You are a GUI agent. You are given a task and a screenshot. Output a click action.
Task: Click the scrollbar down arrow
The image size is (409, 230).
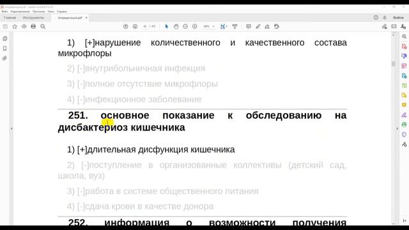(x=394, y=224)
